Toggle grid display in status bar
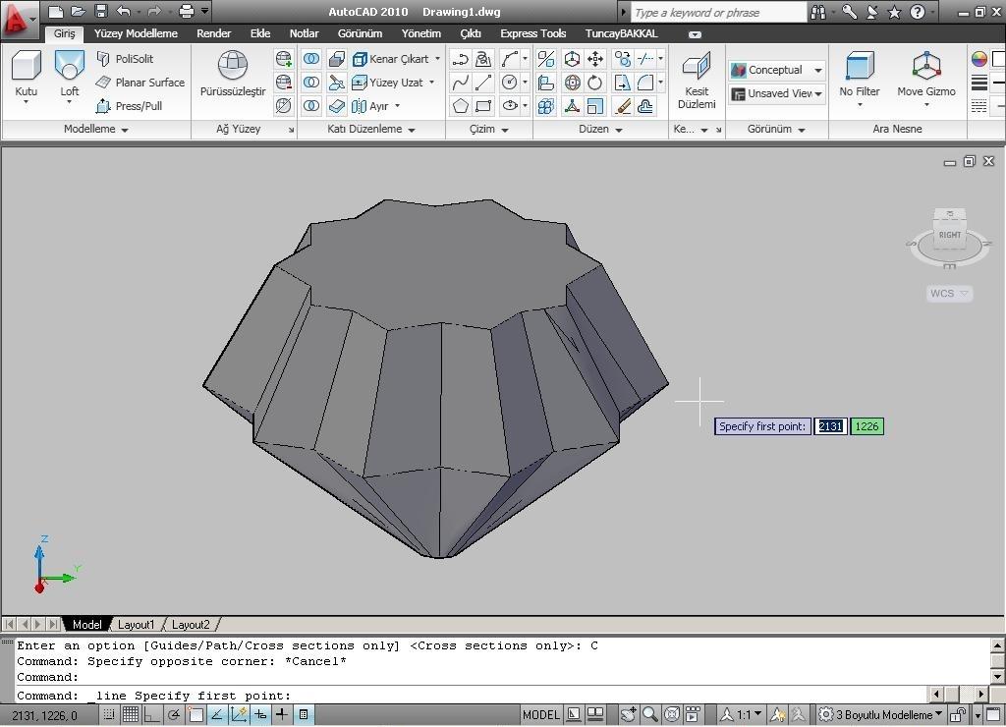1006x727 pixels. 130,715
